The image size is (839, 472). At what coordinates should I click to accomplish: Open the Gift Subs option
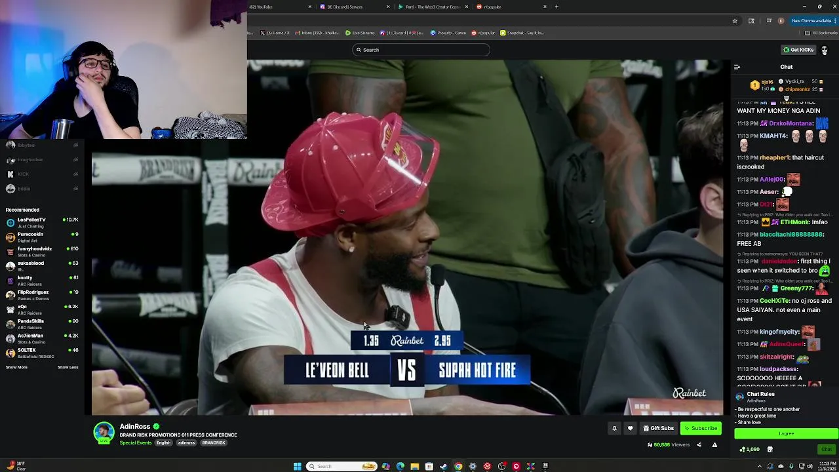click(x=658, y=428)
